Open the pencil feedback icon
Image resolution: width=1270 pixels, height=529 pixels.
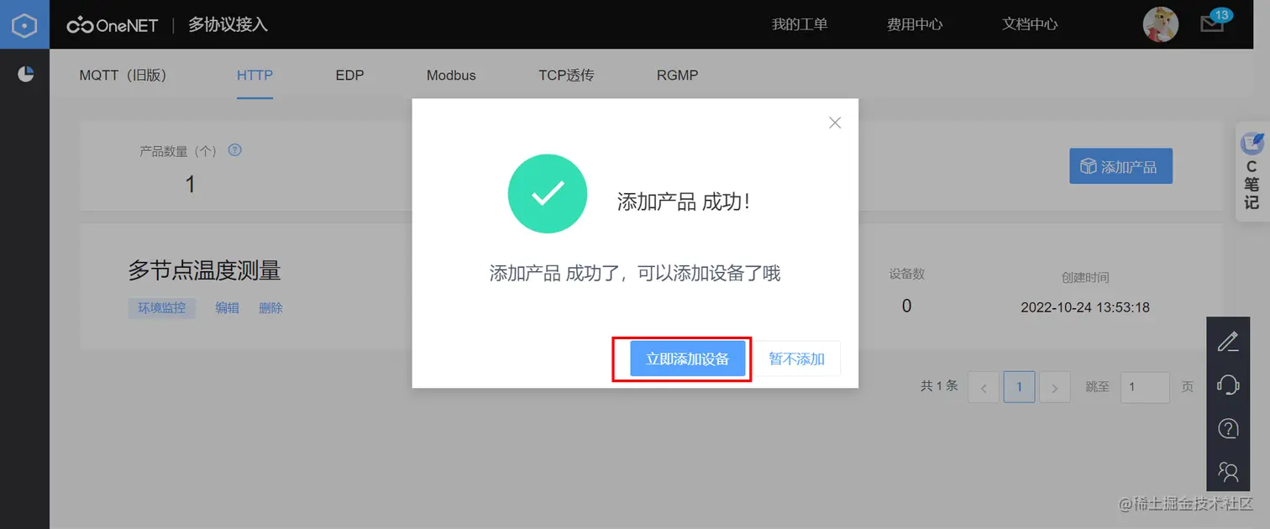[1228, 341]
